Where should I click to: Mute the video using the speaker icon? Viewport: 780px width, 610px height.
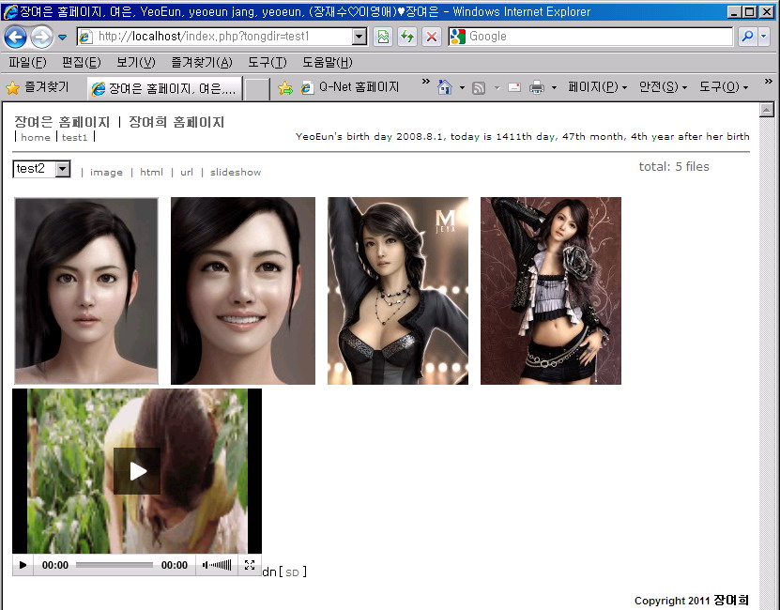point(206,565)
